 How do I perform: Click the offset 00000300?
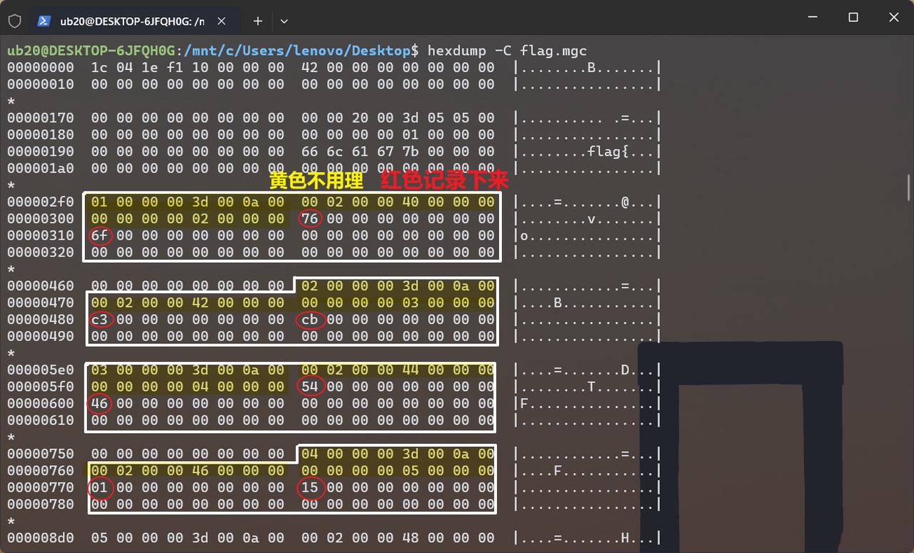[x=41, y=218]
